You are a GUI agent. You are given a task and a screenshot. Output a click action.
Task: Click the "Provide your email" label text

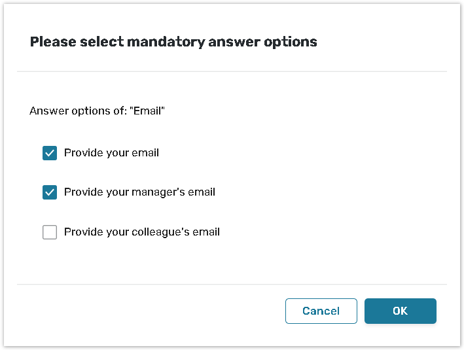(111, 153)
